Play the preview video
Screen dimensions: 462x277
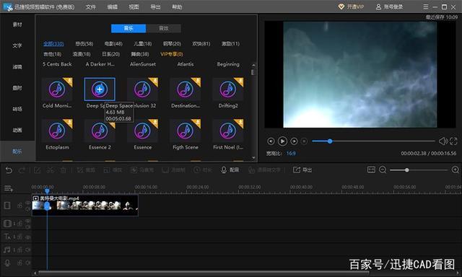point(282,141)
